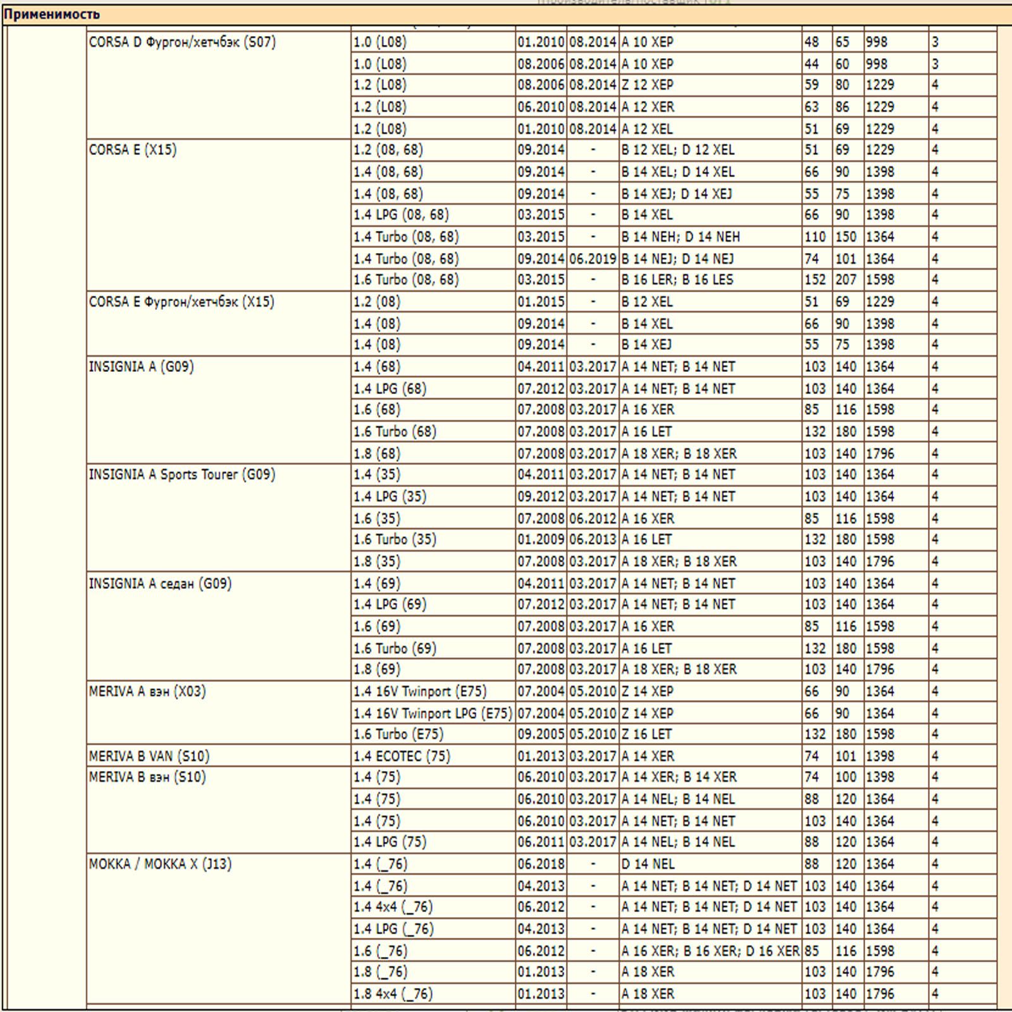Click the 06.2019 end date cell

pyautogui.click(x=593, y=259)
